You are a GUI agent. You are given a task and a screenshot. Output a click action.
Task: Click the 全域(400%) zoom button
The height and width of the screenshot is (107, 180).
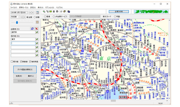click(119, 12)
